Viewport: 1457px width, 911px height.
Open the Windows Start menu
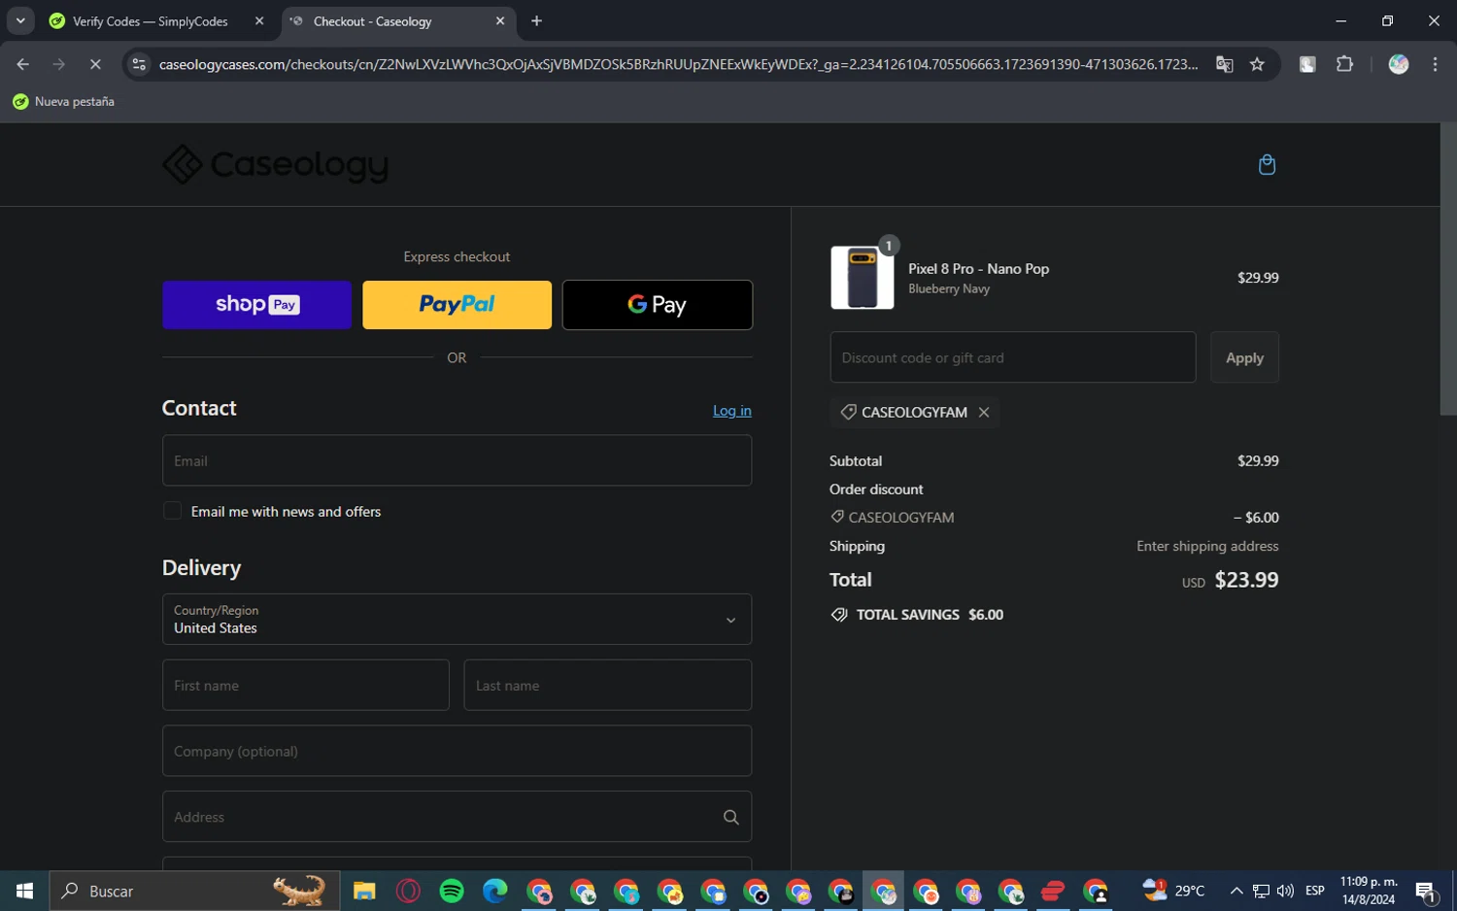(x=24, y=891)
